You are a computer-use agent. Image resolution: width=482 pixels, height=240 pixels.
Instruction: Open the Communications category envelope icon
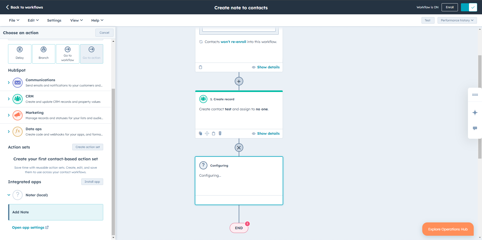coord(17,82)
